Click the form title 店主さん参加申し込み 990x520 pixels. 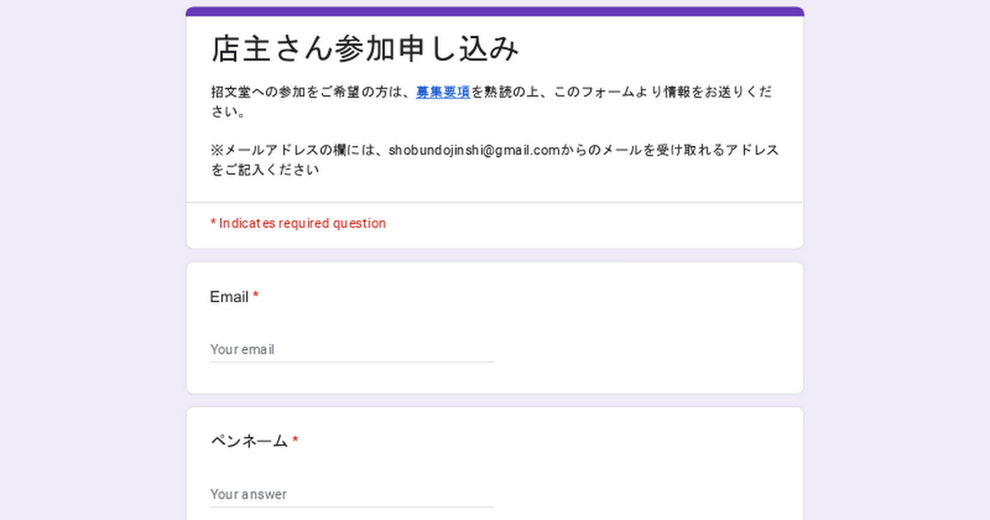(365, 49)
